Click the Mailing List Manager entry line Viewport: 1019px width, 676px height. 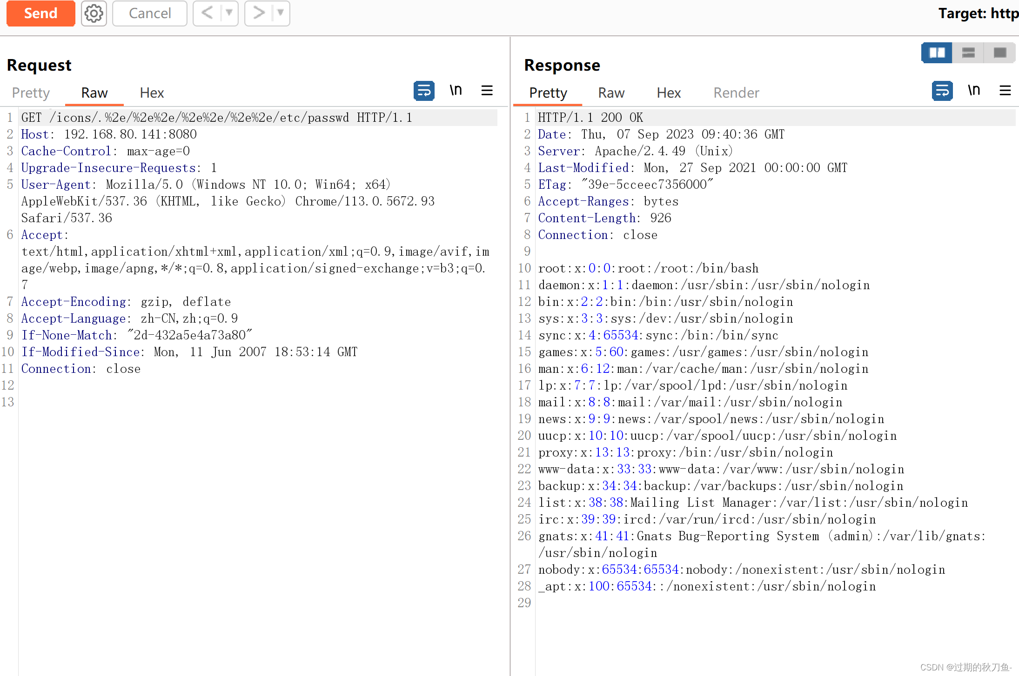click(x=753, y=503)
